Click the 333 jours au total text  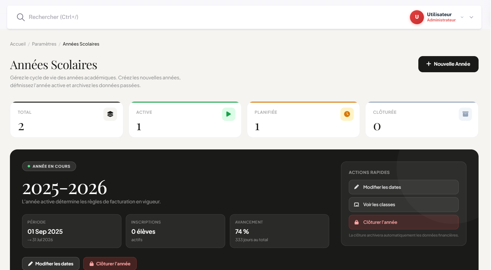point(252,240)
